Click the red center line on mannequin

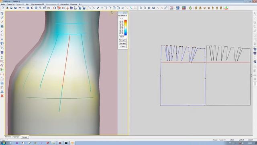point(66,60)
